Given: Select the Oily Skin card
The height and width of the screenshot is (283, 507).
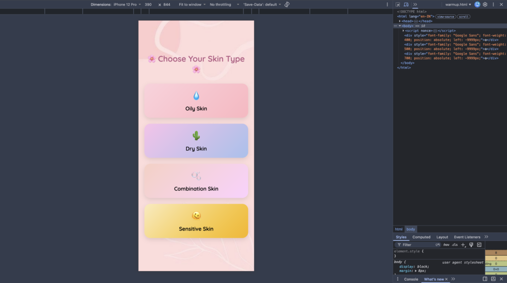Looking at the screenshot, I should [x=196, y=101].
